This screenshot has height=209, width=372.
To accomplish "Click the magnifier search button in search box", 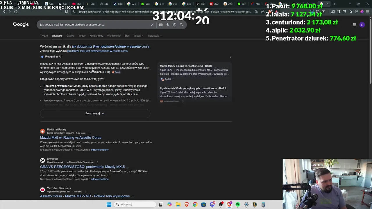I will pyautogui.click(x=181, y=25).
